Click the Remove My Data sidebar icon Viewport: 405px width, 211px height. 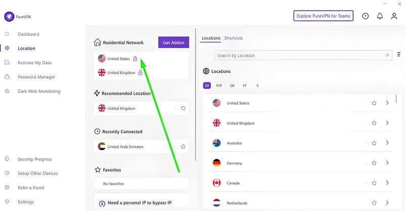7,63
